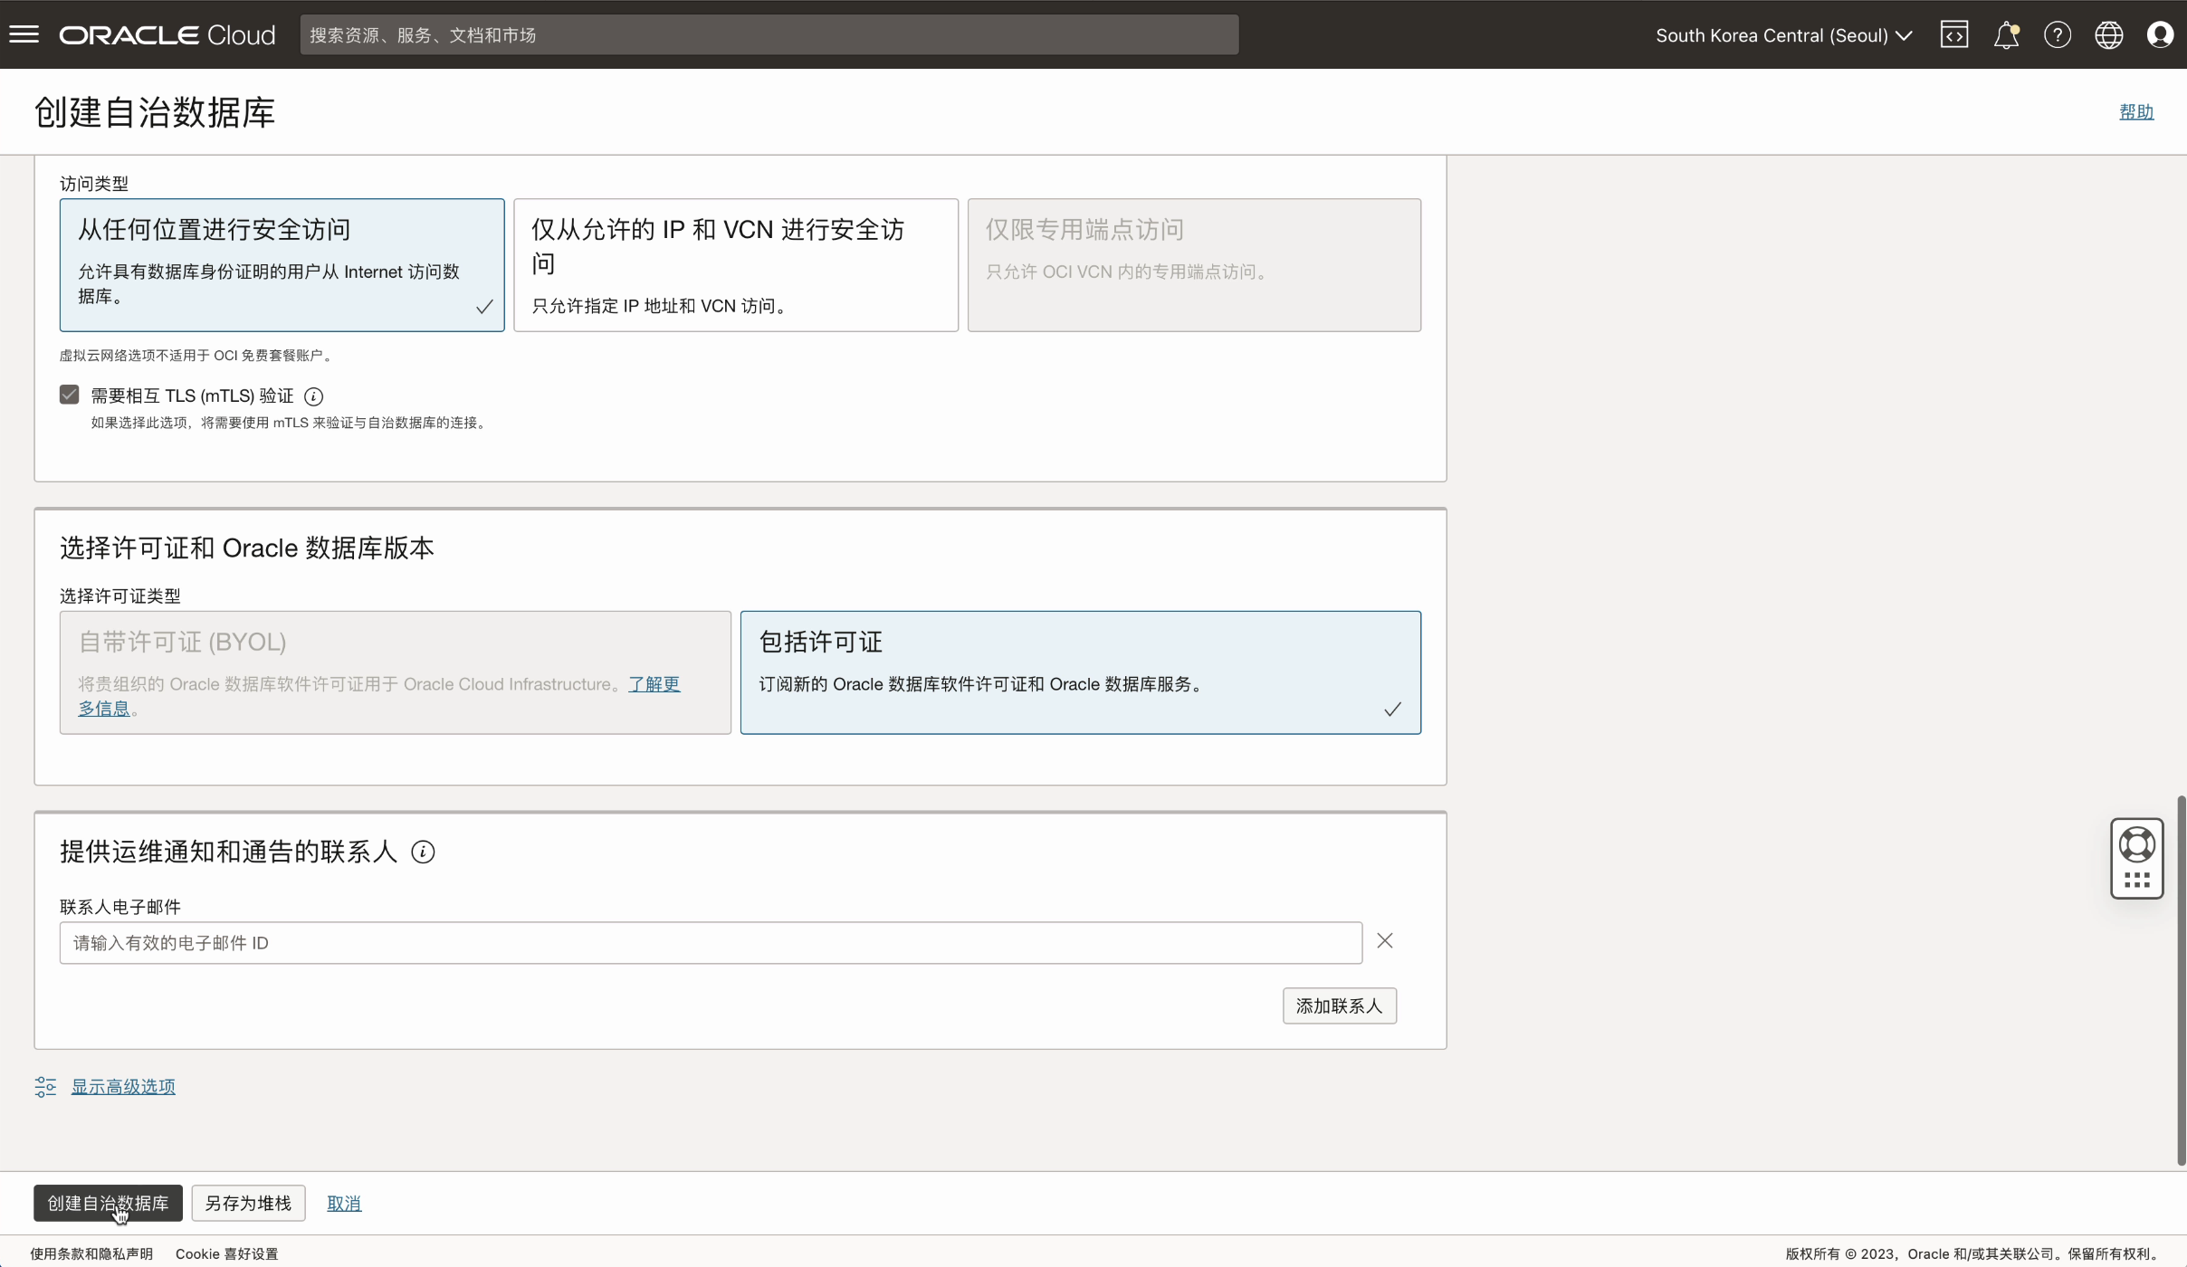Screen dimensions: 2187x1267
Task: Focus the top search bar
Action: pos(769,34)
